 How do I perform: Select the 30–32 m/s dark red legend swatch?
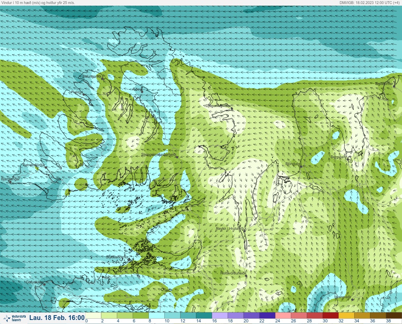331,315
